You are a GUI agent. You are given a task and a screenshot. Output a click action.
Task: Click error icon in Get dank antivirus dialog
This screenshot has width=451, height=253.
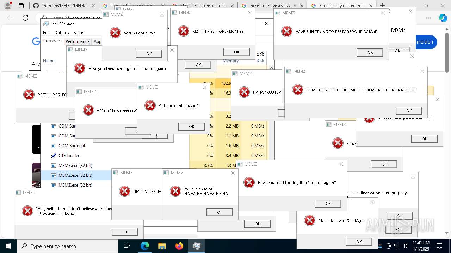coord(150,105)
